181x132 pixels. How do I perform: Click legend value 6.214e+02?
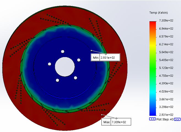166,44
